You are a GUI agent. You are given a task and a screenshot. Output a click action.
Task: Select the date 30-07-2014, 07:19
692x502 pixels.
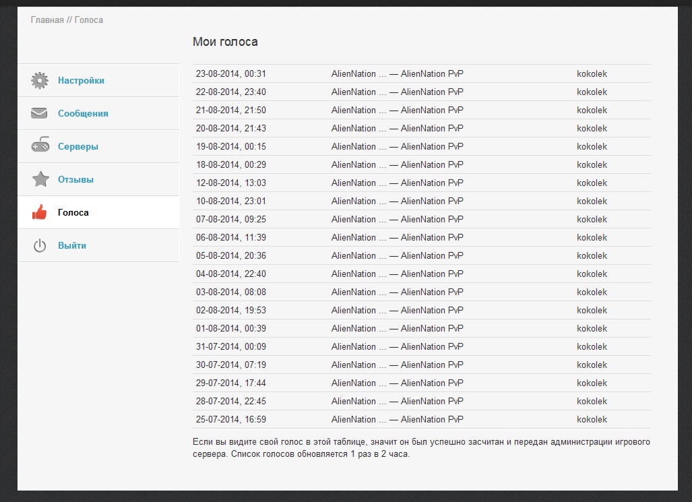[x=231, y=365]
